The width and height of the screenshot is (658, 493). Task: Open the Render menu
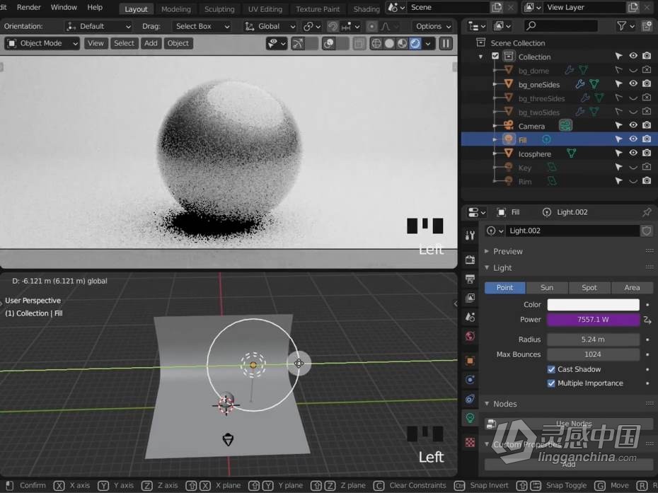[28, 8]
